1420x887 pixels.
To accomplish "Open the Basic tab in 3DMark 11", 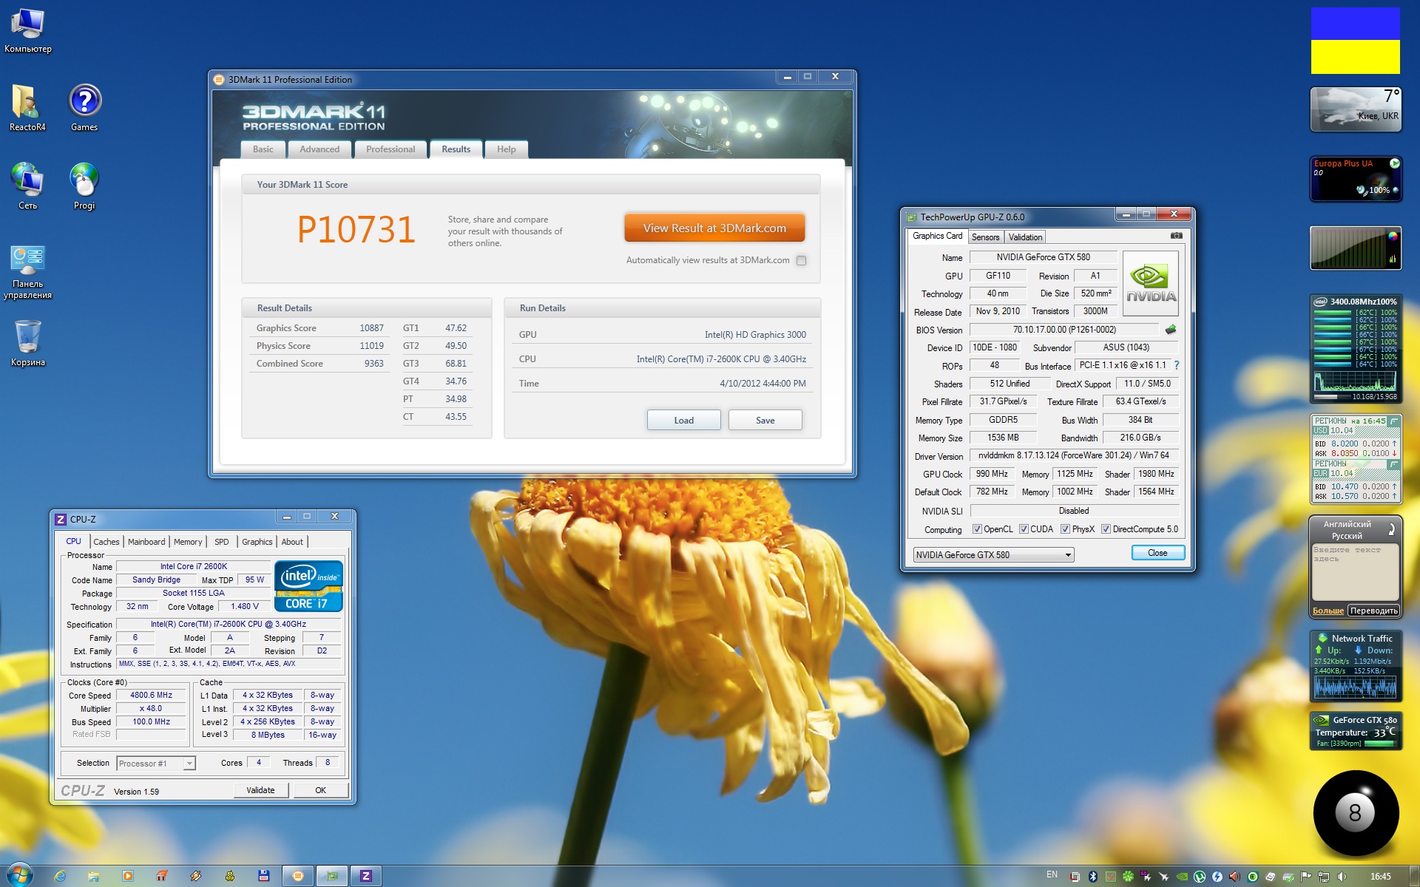I will click(263, 149).
